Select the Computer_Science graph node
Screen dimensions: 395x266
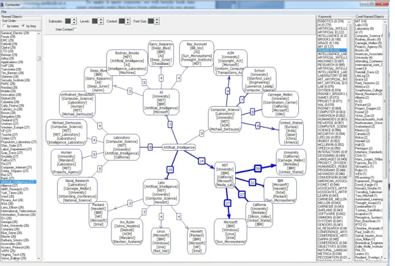pos(225,119)
